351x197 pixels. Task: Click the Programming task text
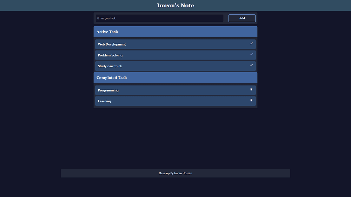(x=108, y=90)
